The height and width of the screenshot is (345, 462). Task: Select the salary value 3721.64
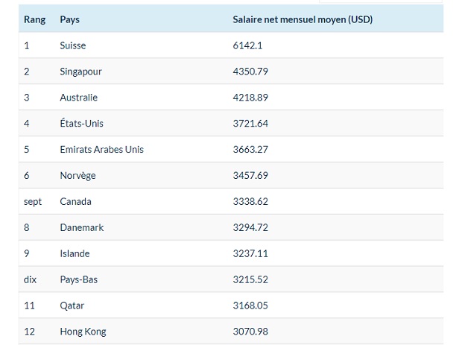coord(250,124)
